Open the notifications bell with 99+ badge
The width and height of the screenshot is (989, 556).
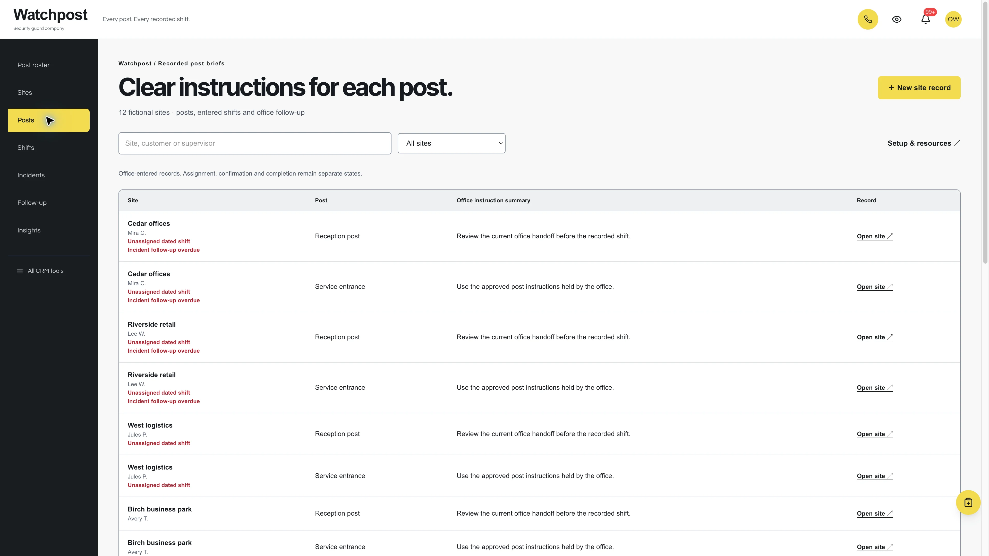pos(925,19)
